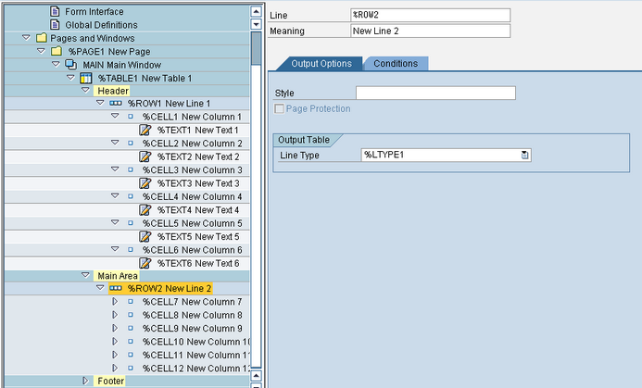The width and height of the screenshot is (642, 388).
Task: Click the %CELL8 column icon
Action: (x=131, y=315)
